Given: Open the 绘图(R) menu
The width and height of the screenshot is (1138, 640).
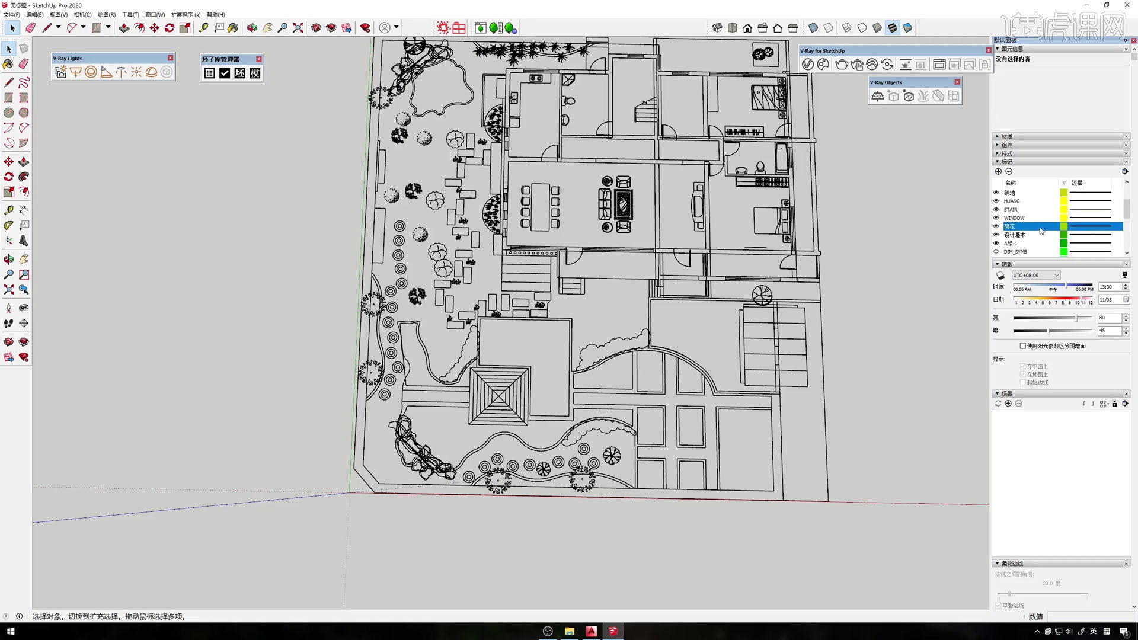Looking at the screenshot, I should [x=107, y=15].
